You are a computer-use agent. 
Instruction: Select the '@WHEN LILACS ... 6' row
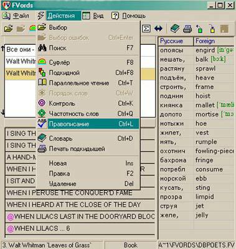click(80, 228)
